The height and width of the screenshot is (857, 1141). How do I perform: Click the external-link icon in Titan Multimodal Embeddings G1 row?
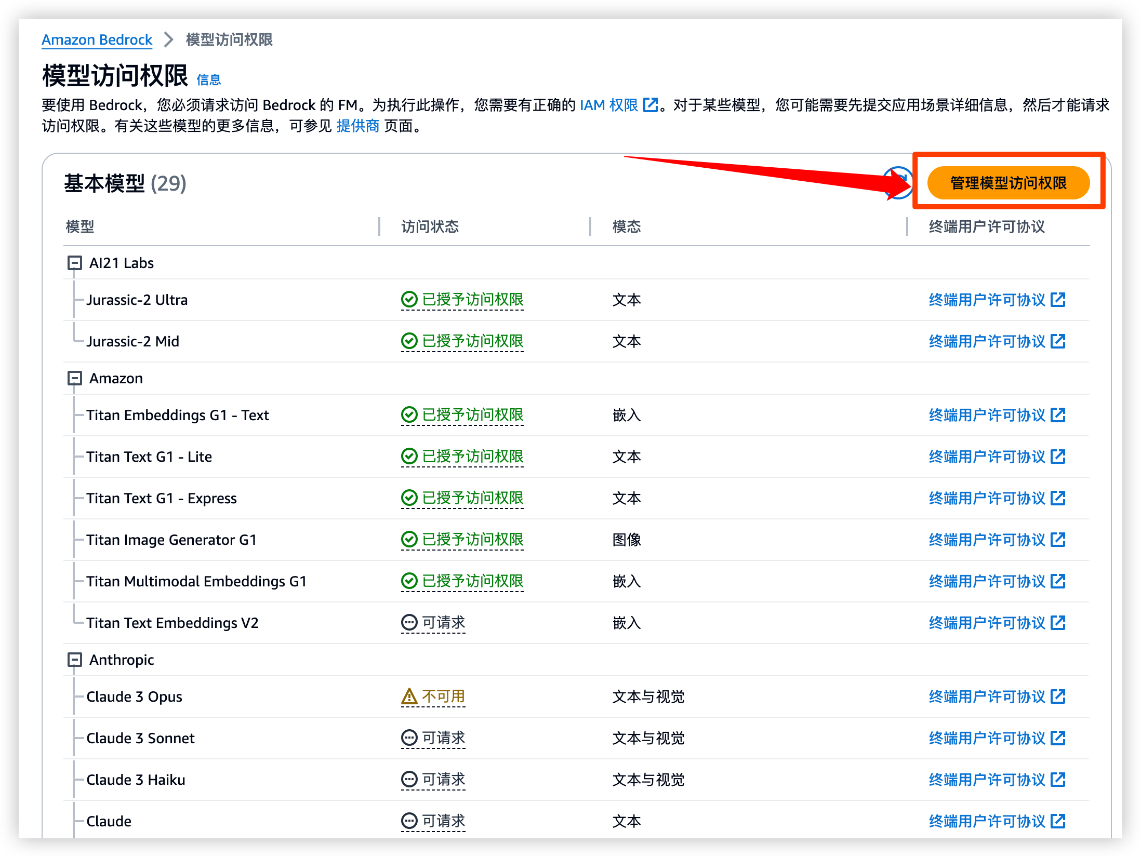[x=1058, y=581]
